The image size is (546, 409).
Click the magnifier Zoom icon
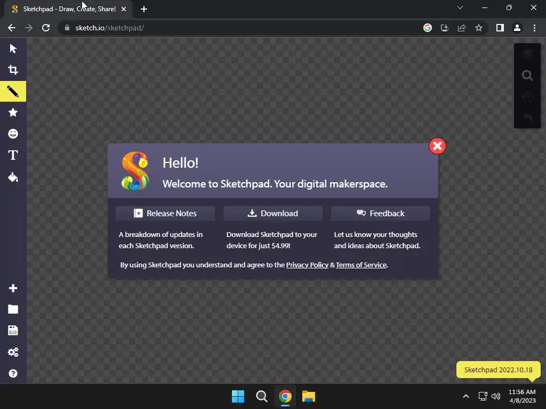click(x=527, y=76)
